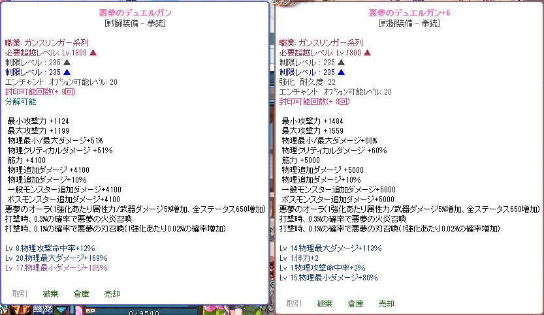Click 封印可能回数(+ 8回) text
The height and width of the screenshot is (315, 544).
click(314, 102)
